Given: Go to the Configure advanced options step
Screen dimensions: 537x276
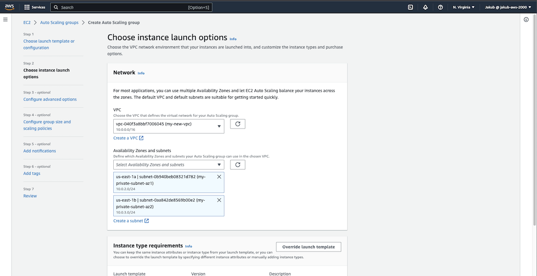Looking at the screenshot, I should click(50, 99).
